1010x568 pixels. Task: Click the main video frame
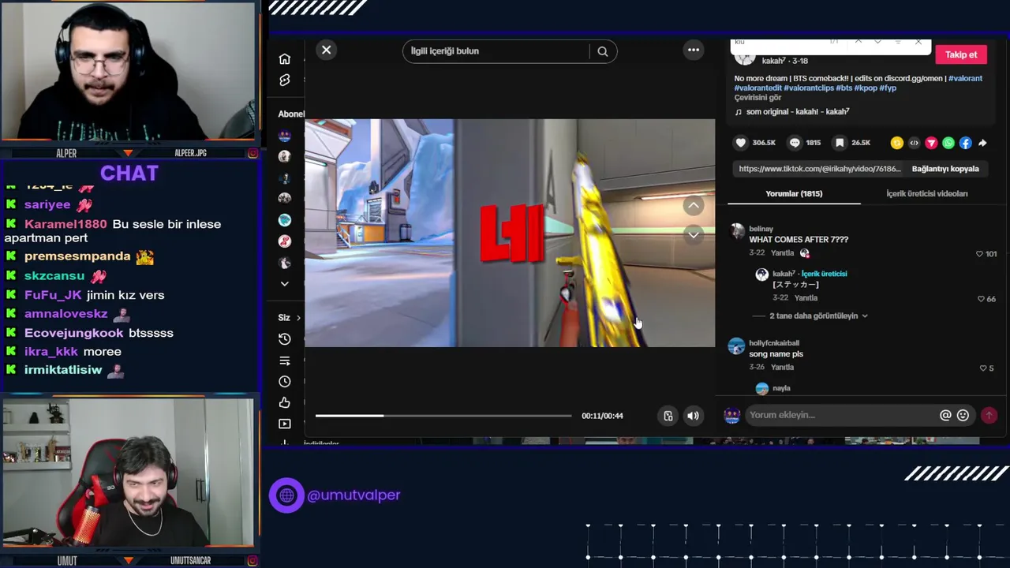click(510, 234)
